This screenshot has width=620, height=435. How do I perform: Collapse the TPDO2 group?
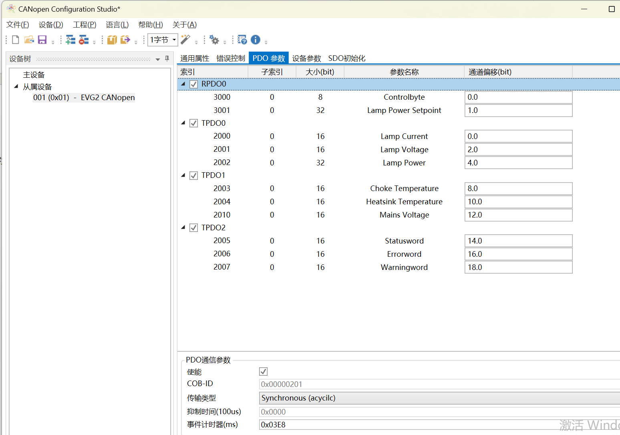click(183, 228)
